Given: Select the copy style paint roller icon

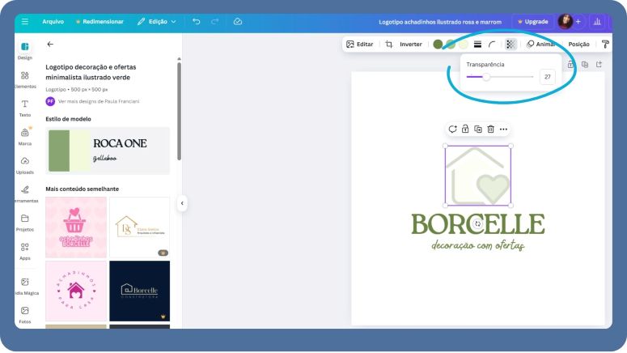Looking at the screenshot, I should coord(605,44).
